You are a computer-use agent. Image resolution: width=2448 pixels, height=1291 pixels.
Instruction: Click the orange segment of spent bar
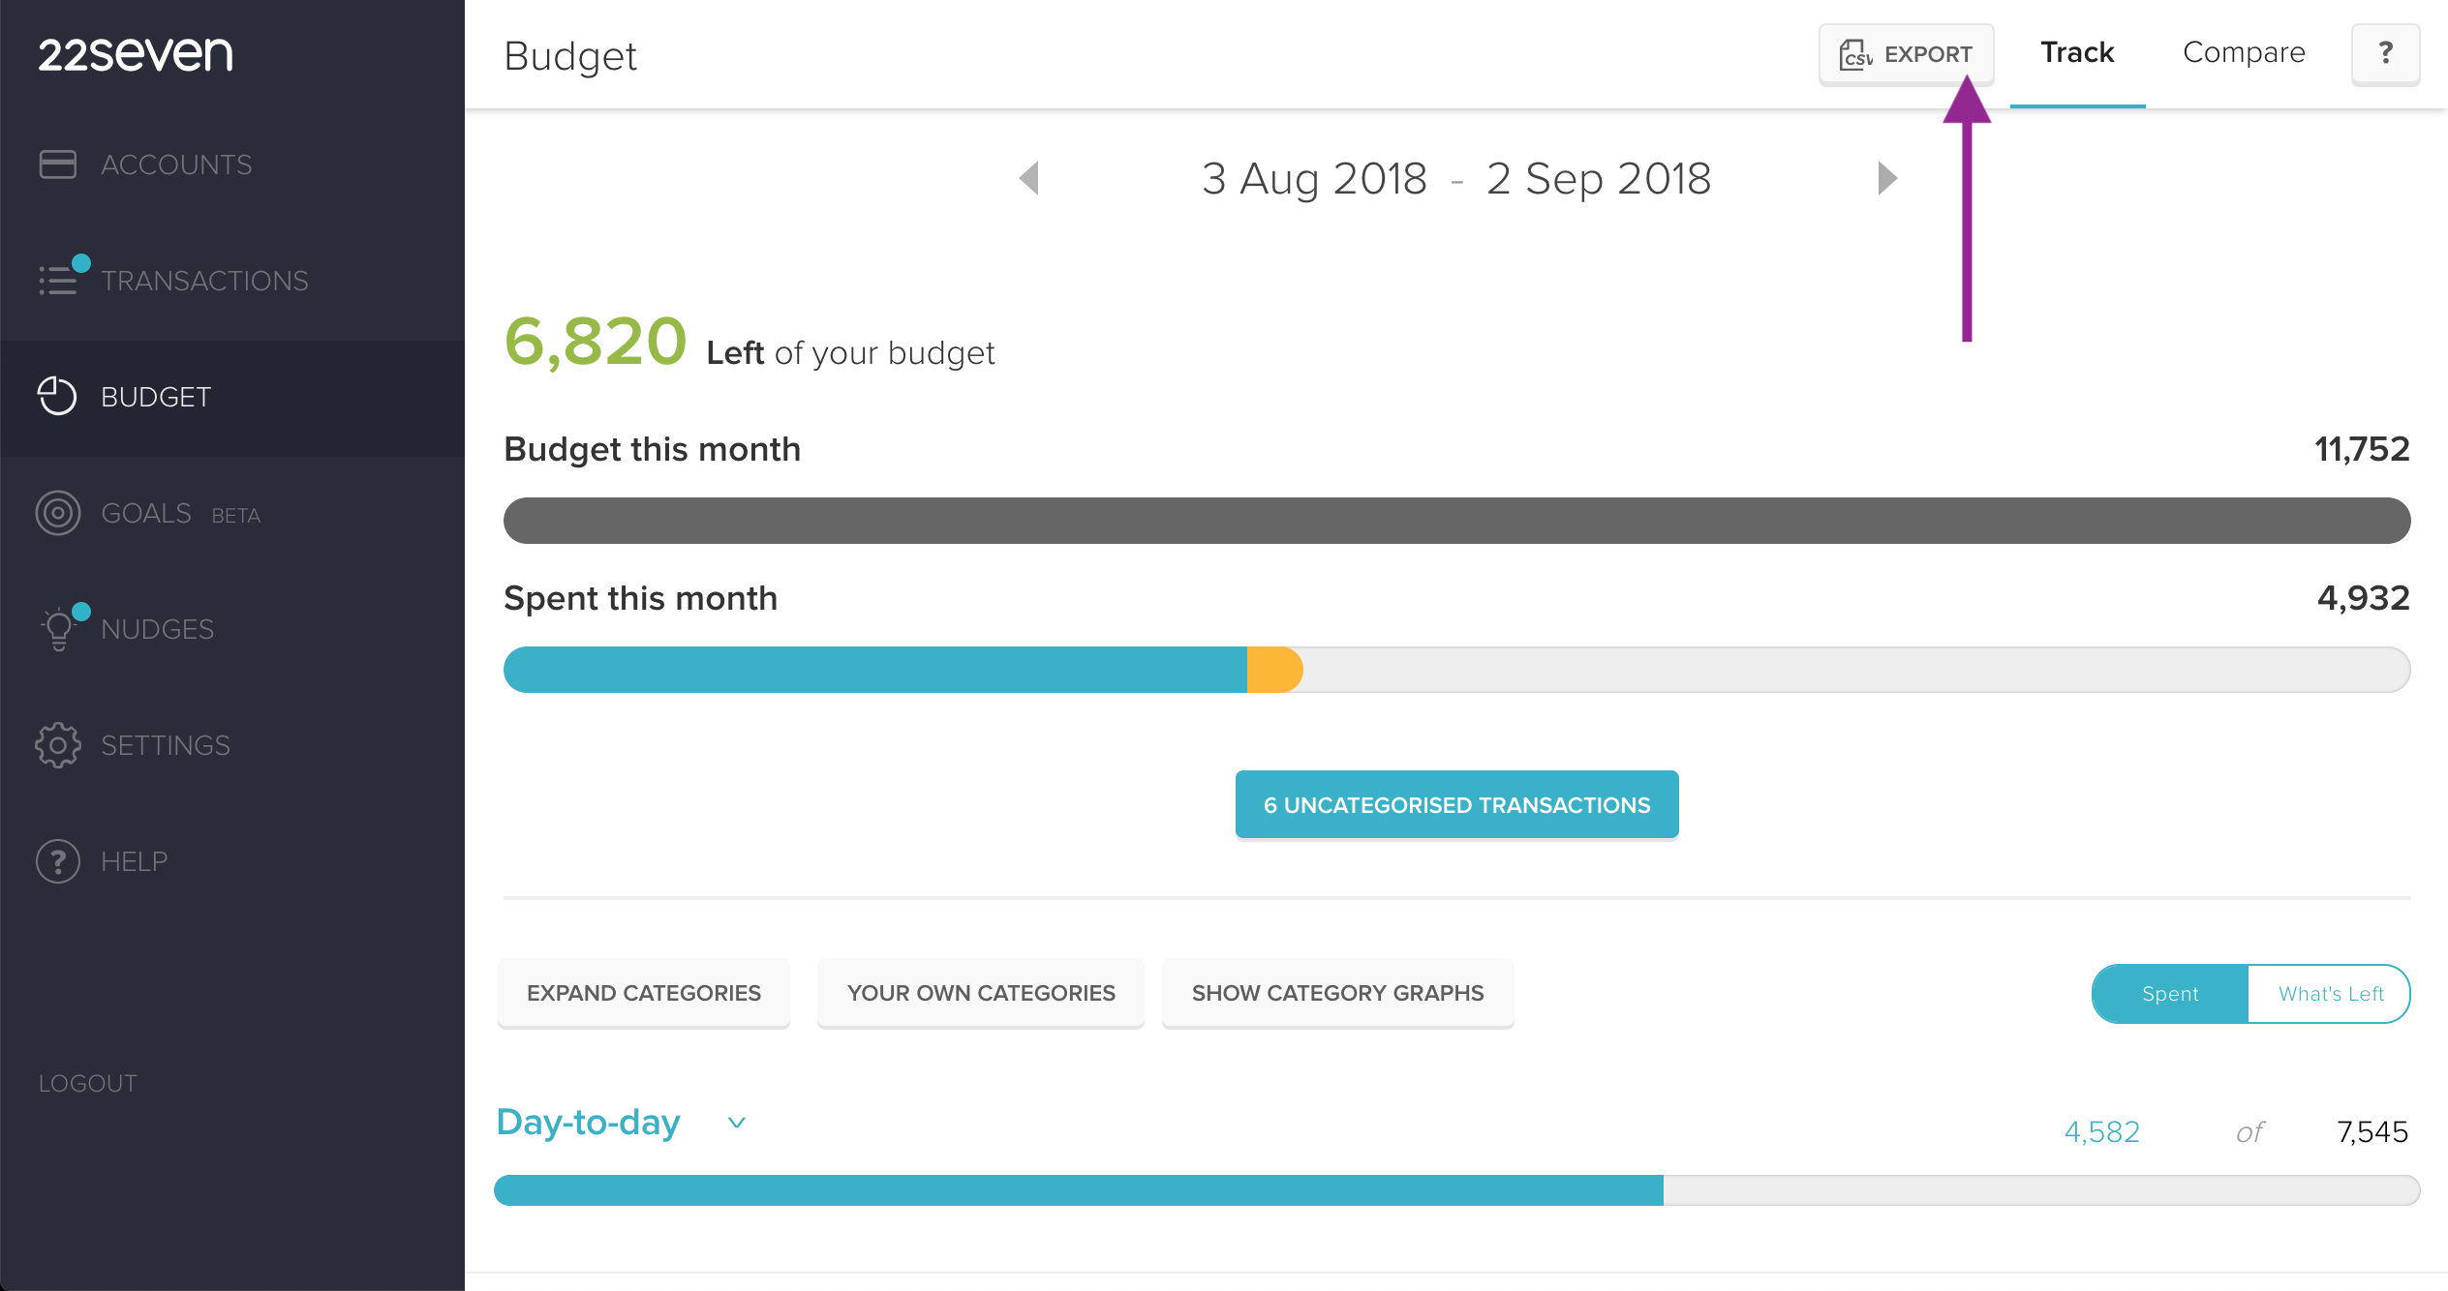(x=1274, y=670)
